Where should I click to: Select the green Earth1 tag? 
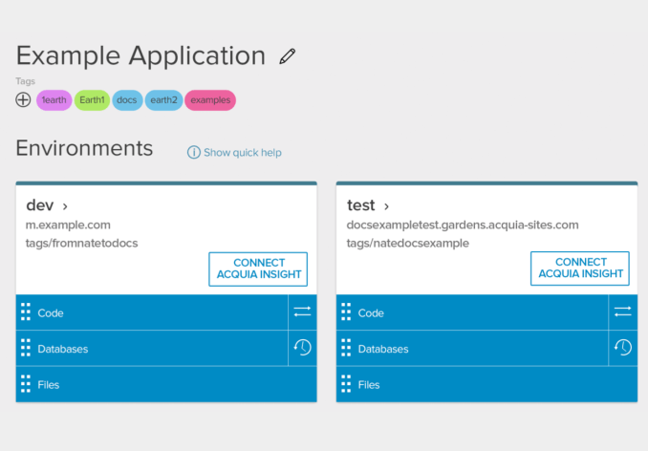click(92, 99)
